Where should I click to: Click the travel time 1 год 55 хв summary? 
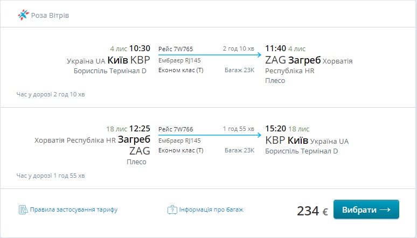(x=51, y=176)
